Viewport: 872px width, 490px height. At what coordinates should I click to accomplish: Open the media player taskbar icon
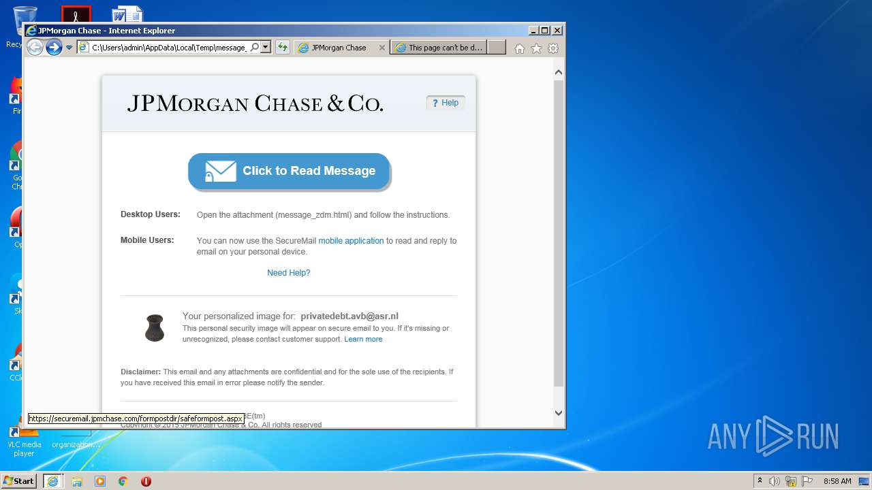(100, 481)
